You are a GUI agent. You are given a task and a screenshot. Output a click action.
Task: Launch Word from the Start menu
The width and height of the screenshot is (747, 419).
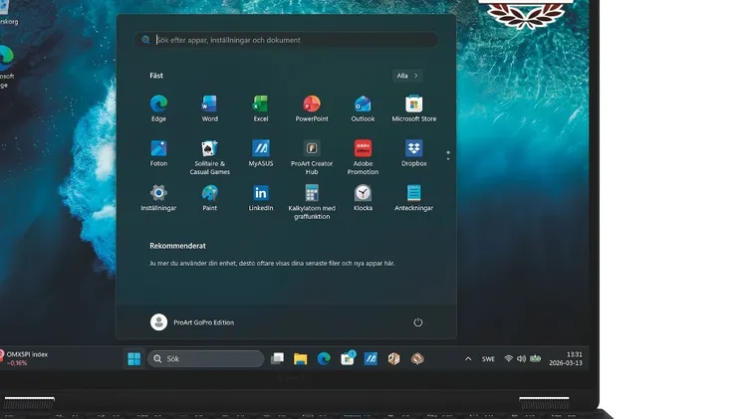(209, 108)
